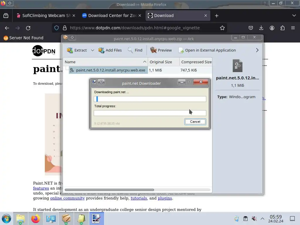Select paint.net.5.0.12.install.anycpu.web.exe file row
The image size is (300, 225).
[x=108, y=70]
